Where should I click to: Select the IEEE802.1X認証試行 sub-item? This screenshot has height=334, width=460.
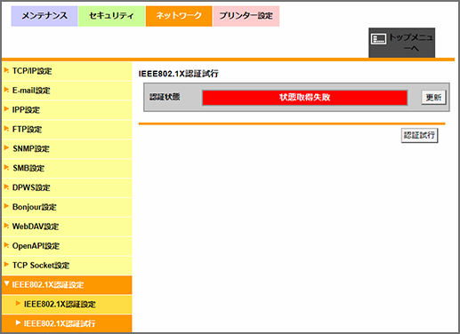pyautogui.click(x=67, y=323)
